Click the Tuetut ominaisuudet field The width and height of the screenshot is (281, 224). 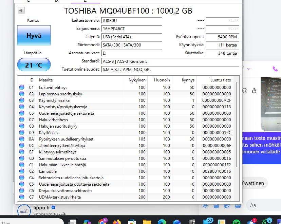[170, 70]
